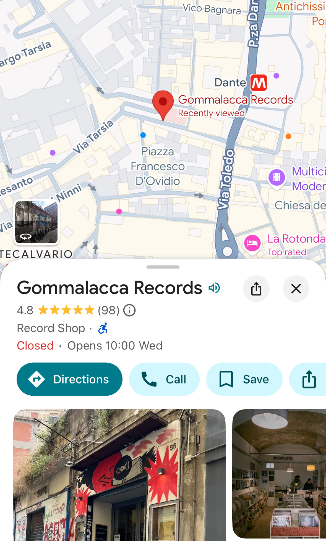View opening hours 'Opens 10:00 Wed'
Viewport: 326px width, 541px height.
[115, 346]
